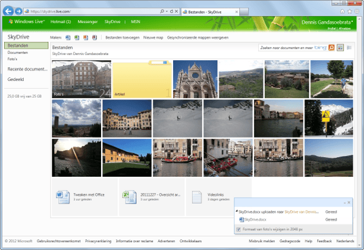This screenshot has height=250, width=364.
Task: Click the Adverteren footer link
Action: tap(166, 241)
